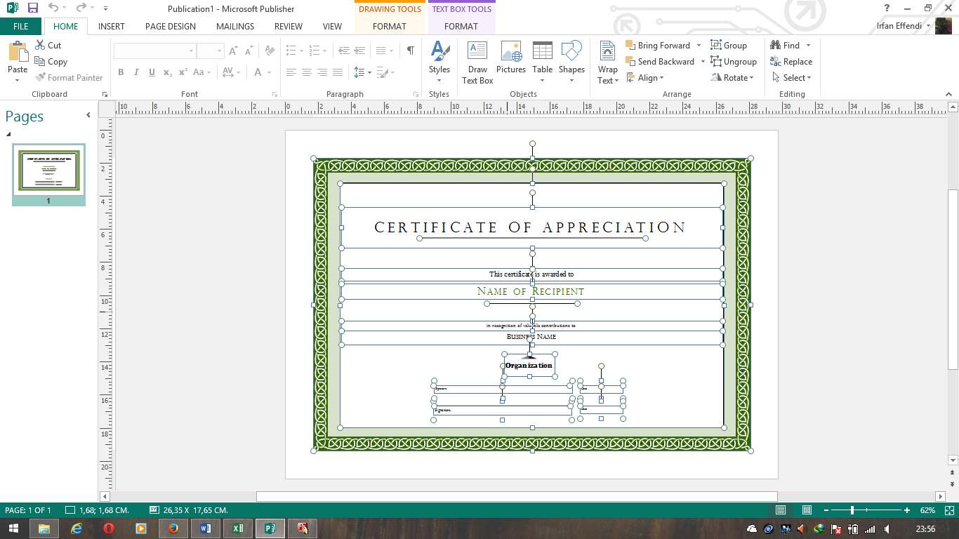The height and width of the screenshot is (539, 959).
Task: Open the Wrap Text dropdown
Action: tap(608, 62)
